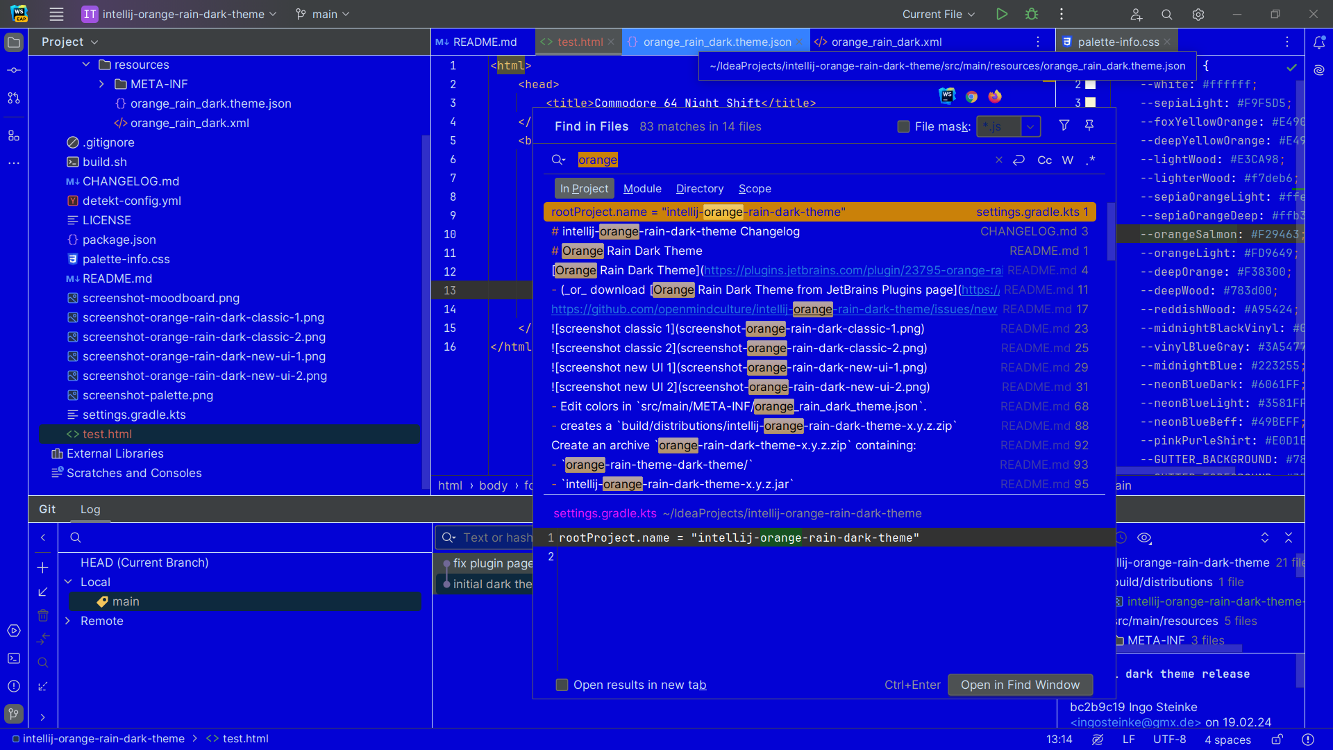Image resolution: width=1333 pixels, height=750 pixels.
Task: Click the filter icon in Find in Files
Action: click(x=1064, y=126)
